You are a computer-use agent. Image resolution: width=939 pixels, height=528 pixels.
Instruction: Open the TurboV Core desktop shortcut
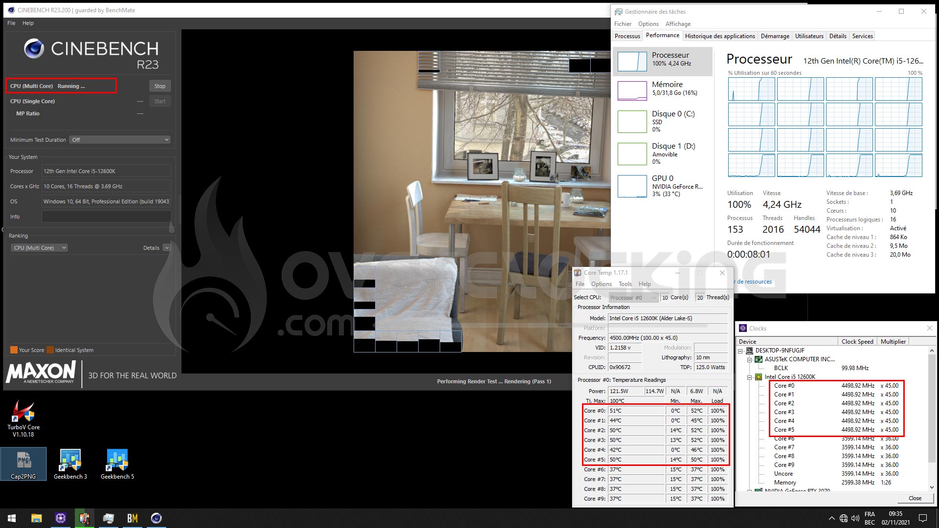click(x=23, y=418)
